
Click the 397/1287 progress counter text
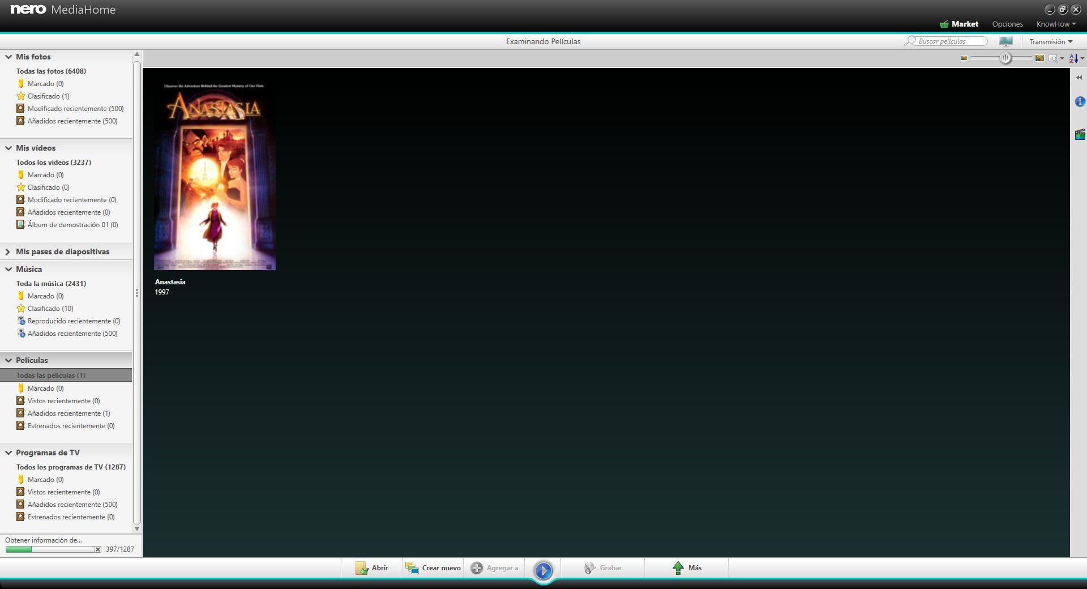pyautogui.click(x=120, y=549)
